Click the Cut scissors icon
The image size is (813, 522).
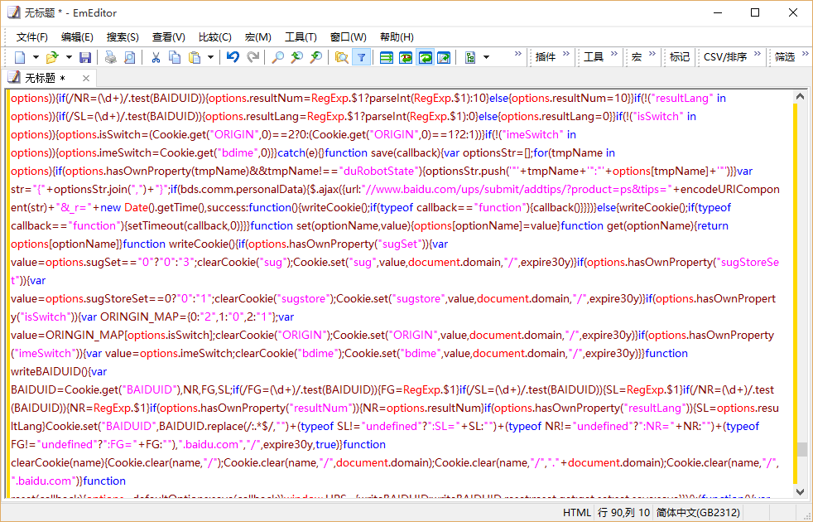[x=155, y=57]
